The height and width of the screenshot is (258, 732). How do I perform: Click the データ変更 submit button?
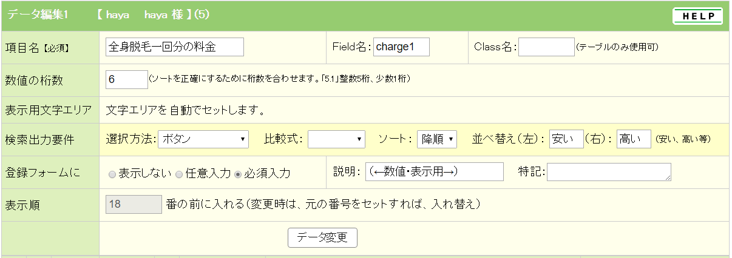pyautogui.click(x=322, y=237)
